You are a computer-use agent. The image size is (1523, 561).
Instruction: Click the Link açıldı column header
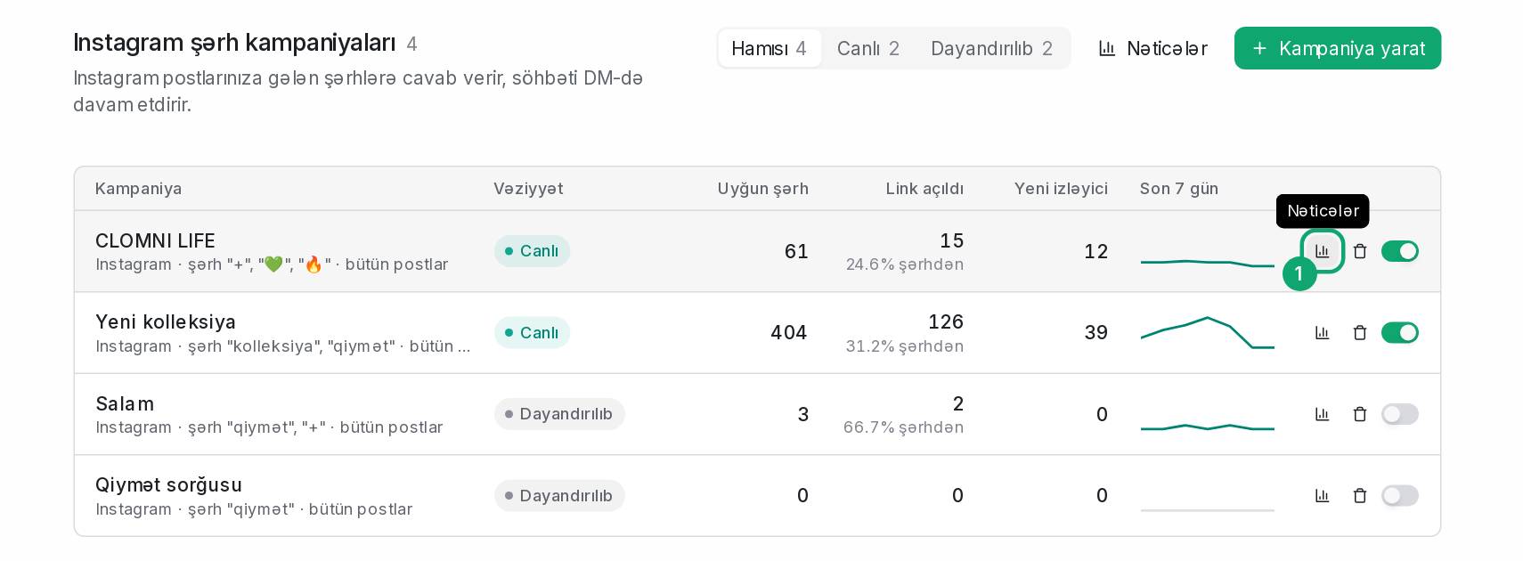point(924,189)
